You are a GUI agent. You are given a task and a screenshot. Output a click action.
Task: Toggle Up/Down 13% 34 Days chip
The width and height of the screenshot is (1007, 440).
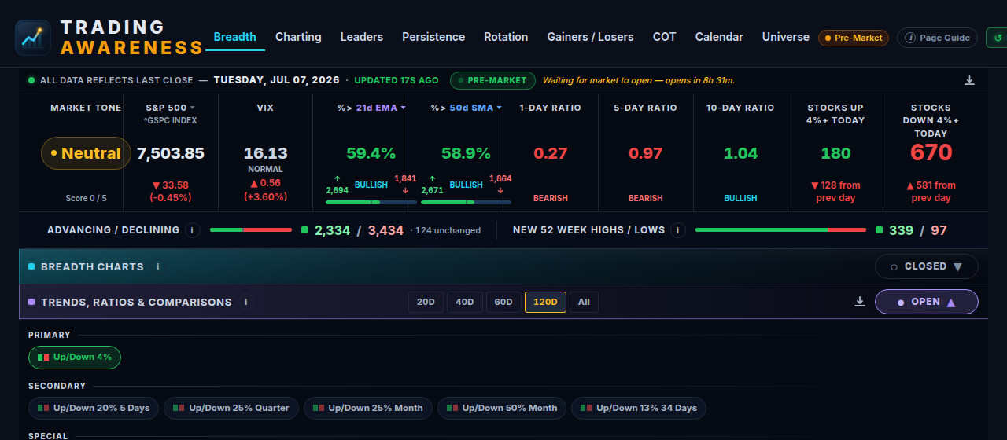639,408
